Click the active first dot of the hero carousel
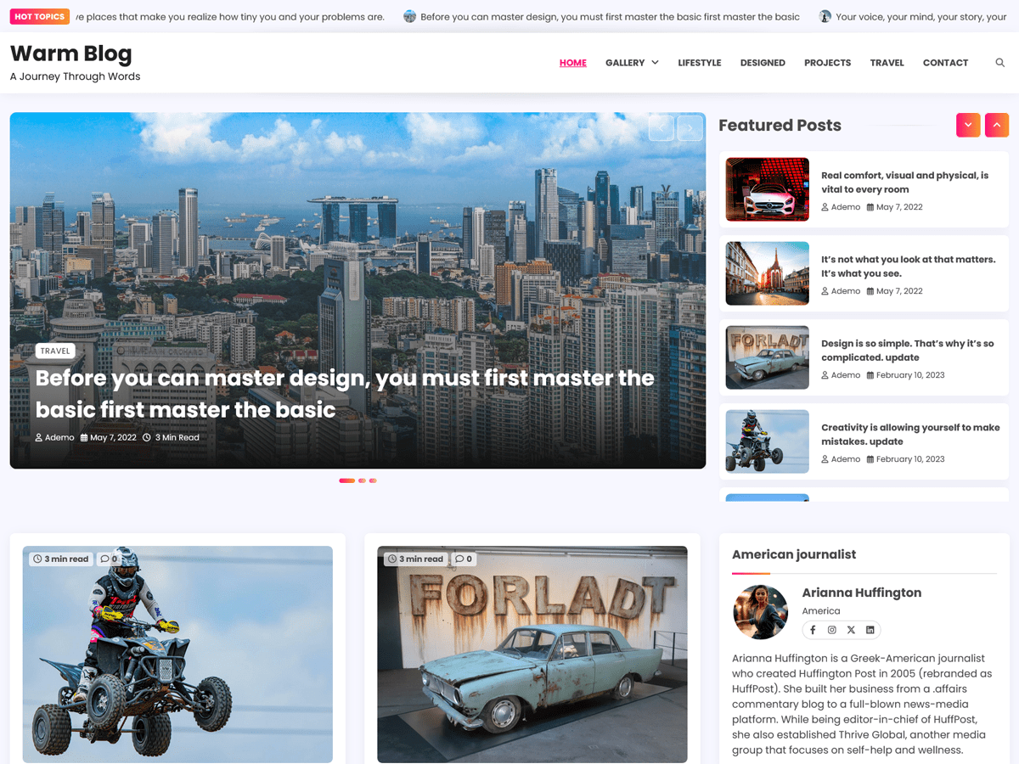1019x764 pixels. 346,480
